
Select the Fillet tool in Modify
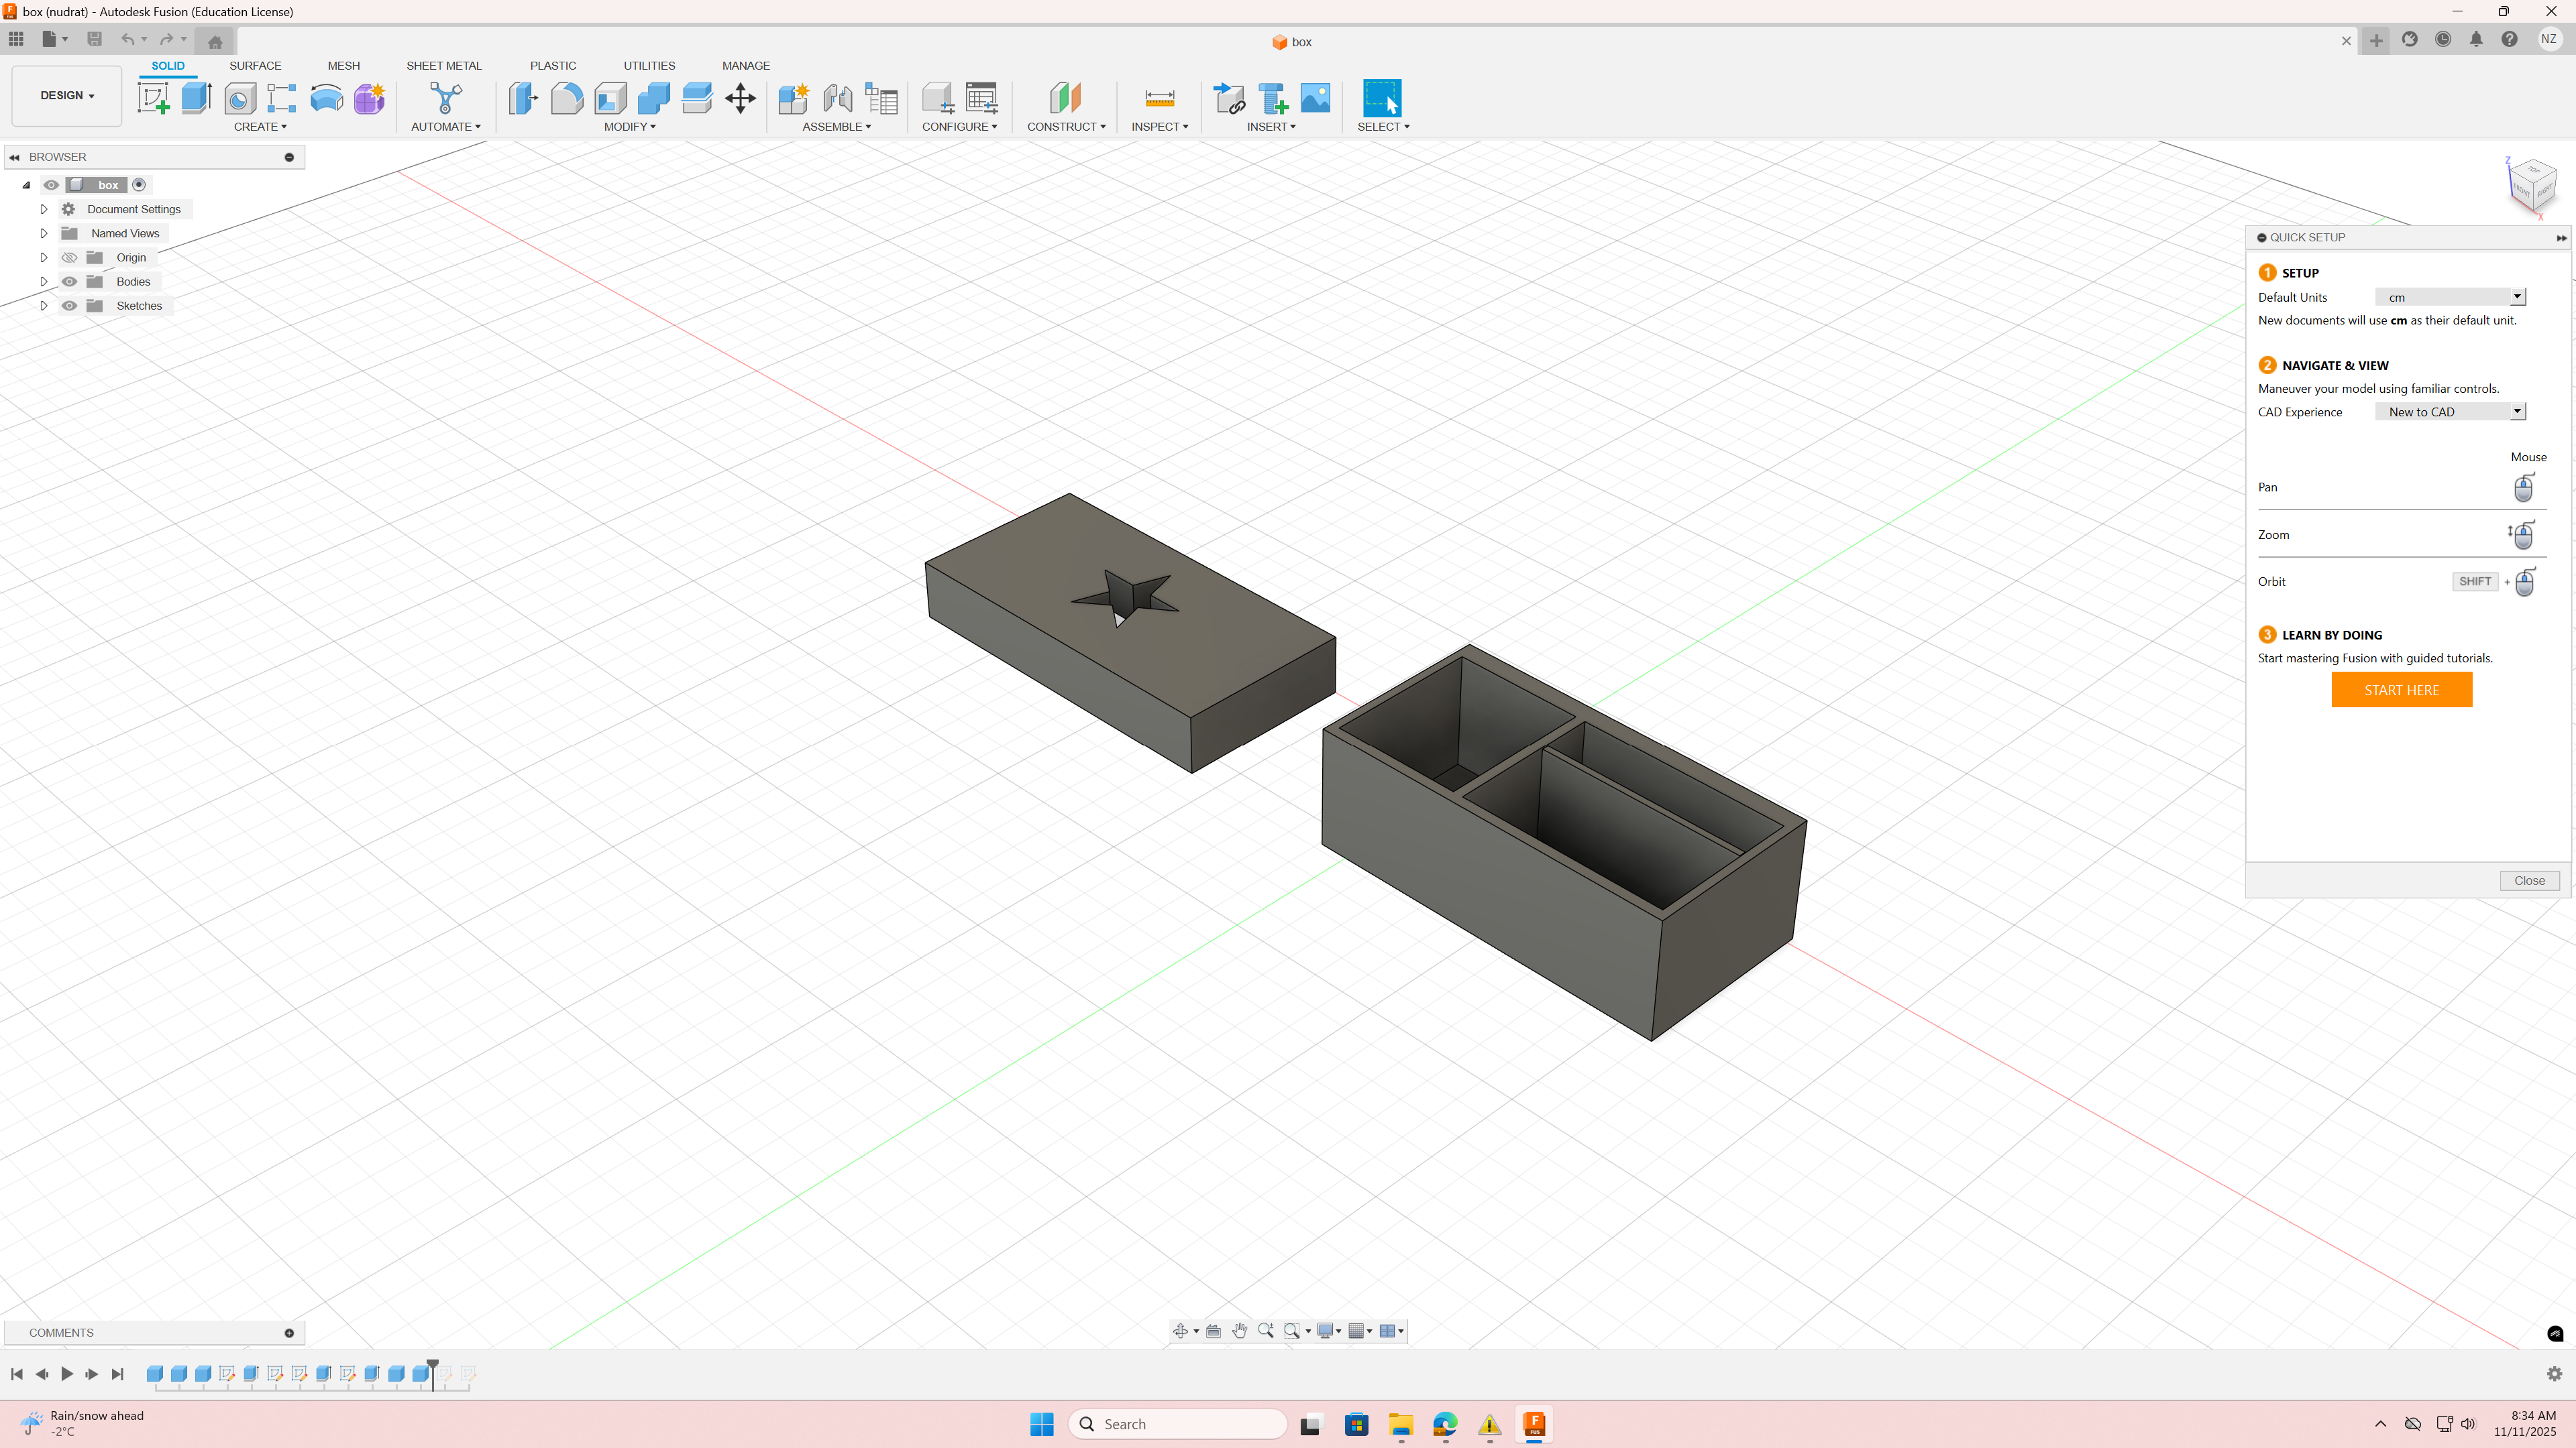(566, 98)
